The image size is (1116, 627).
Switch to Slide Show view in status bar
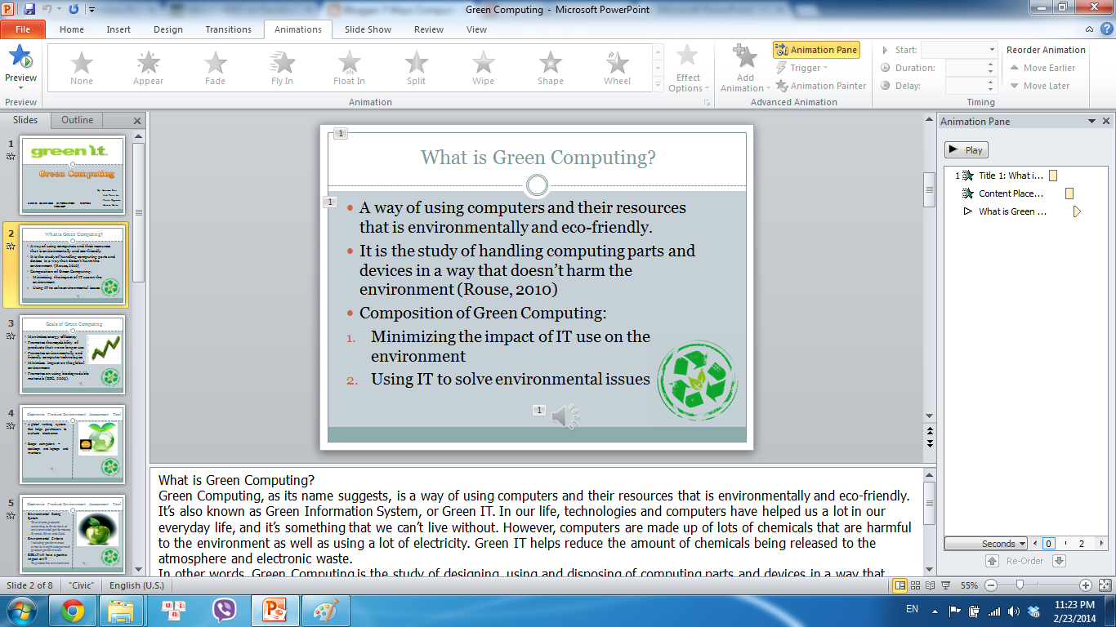946,585
